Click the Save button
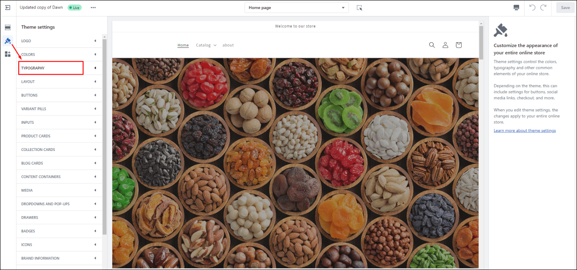Image resolution: width=577 pixels, height=270 pixels. (565, 7)
